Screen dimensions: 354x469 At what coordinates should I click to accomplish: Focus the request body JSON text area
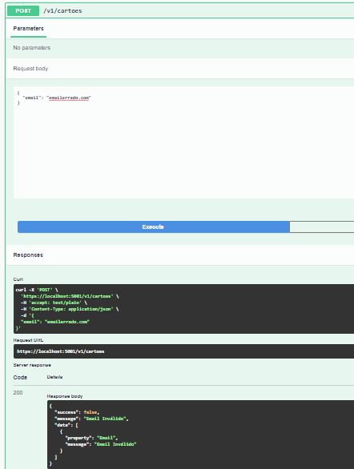click(183, 142)
